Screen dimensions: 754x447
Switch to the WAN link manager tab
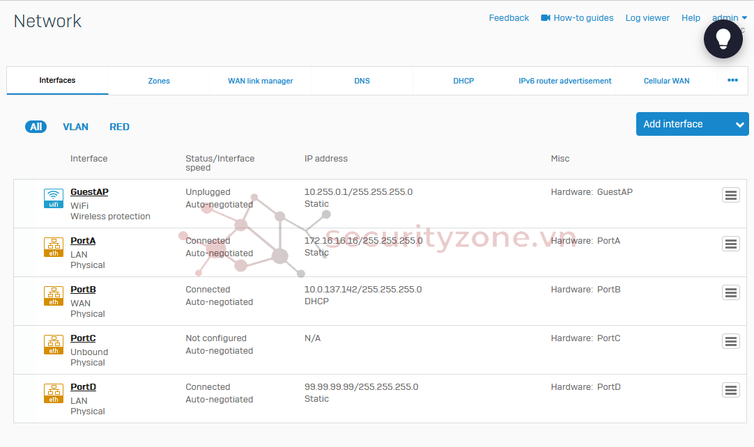(x=260, y=81)
